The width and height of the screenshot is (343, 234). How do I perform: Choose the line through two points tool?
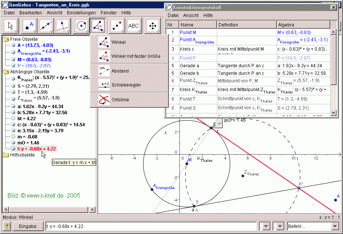[x=46, y=25]
